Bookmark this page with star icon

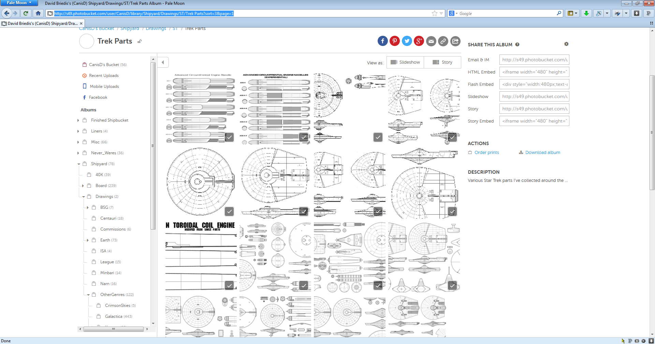pos(434,14)
